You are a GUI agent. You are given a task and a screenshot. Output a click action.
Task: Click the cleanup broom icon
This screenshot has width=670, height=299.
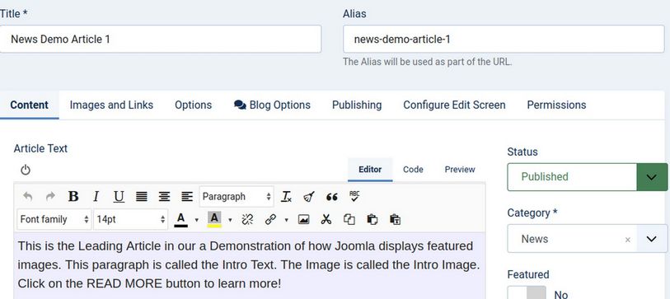[x=309, y=197]
